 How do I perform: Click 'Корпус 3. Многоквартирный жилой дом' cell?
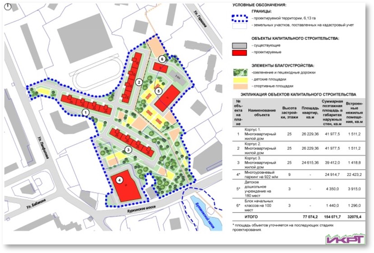click(260, 163)
